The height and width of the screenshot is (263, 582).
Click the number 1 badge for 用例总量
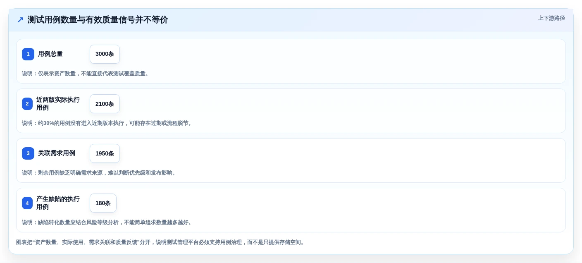28,54
